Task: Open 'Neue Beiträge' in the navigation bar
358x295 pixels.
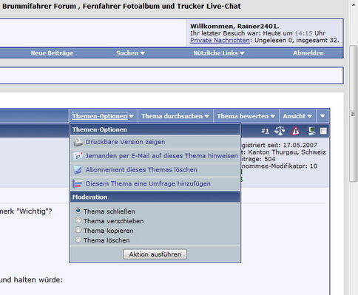Action: tap(52, 53)
